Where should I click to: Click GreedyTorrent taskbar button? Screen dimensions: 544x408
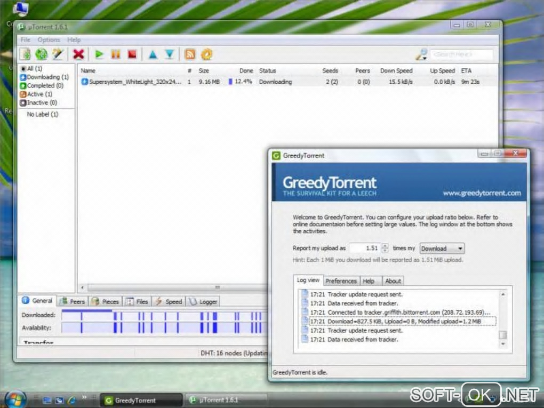pyautogui.click(x=141, y=401)
